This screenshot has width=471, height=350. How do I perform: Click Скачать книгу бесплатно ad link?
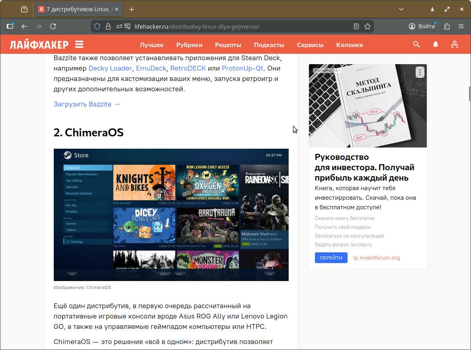coord(344,218)
